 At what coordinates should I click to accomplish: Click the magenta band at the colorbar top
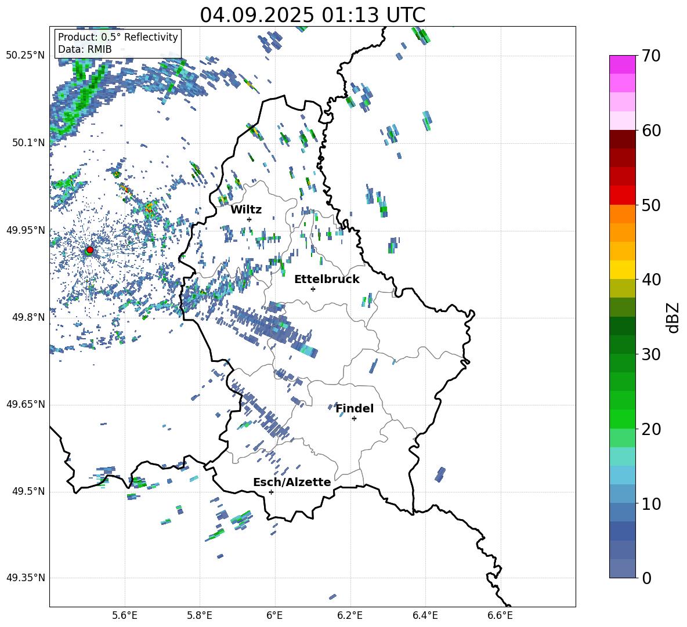coord(622,65)
